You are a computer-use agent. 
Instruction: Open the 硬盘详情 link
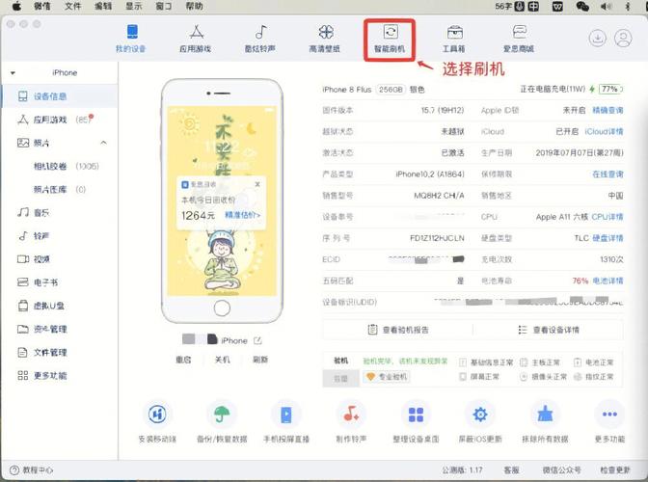click(x=607, y=238)
